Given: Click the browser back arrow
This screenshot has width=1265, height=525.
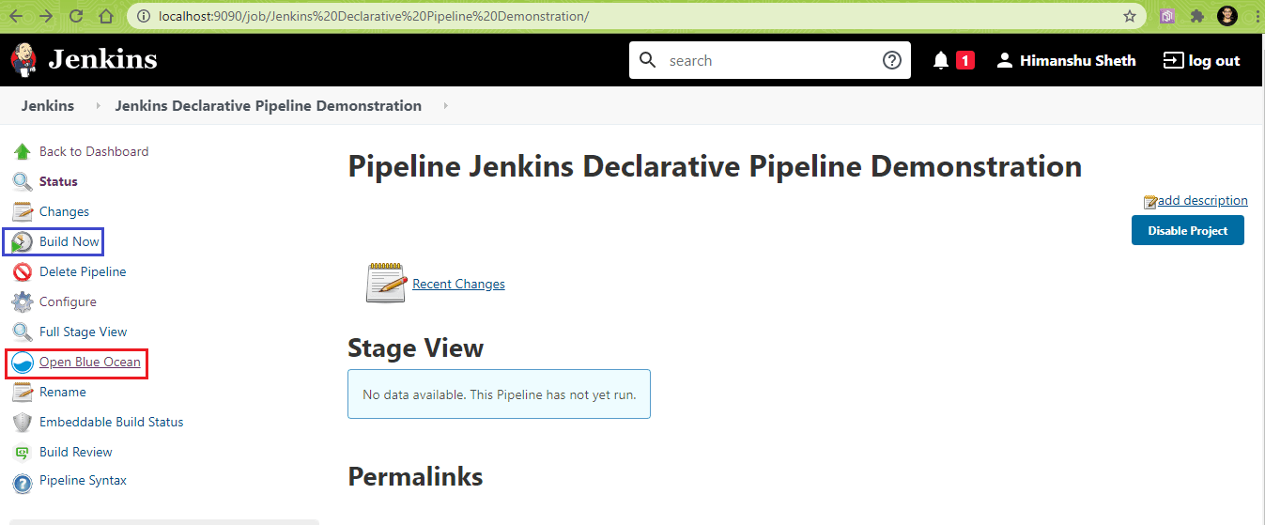Looking at the screenshot, I should pyautogui.click(x=18, y=16).
